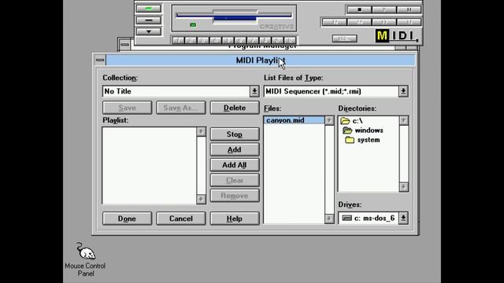Click the Playlist scroll down arrow
The height and width of the screenshot is (283, 504).
click(202, 199)
